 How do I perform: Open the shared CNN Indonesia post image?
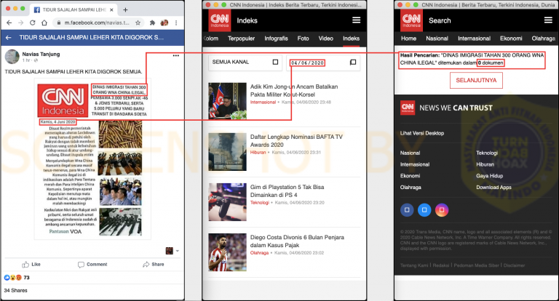tap(92, 159)
